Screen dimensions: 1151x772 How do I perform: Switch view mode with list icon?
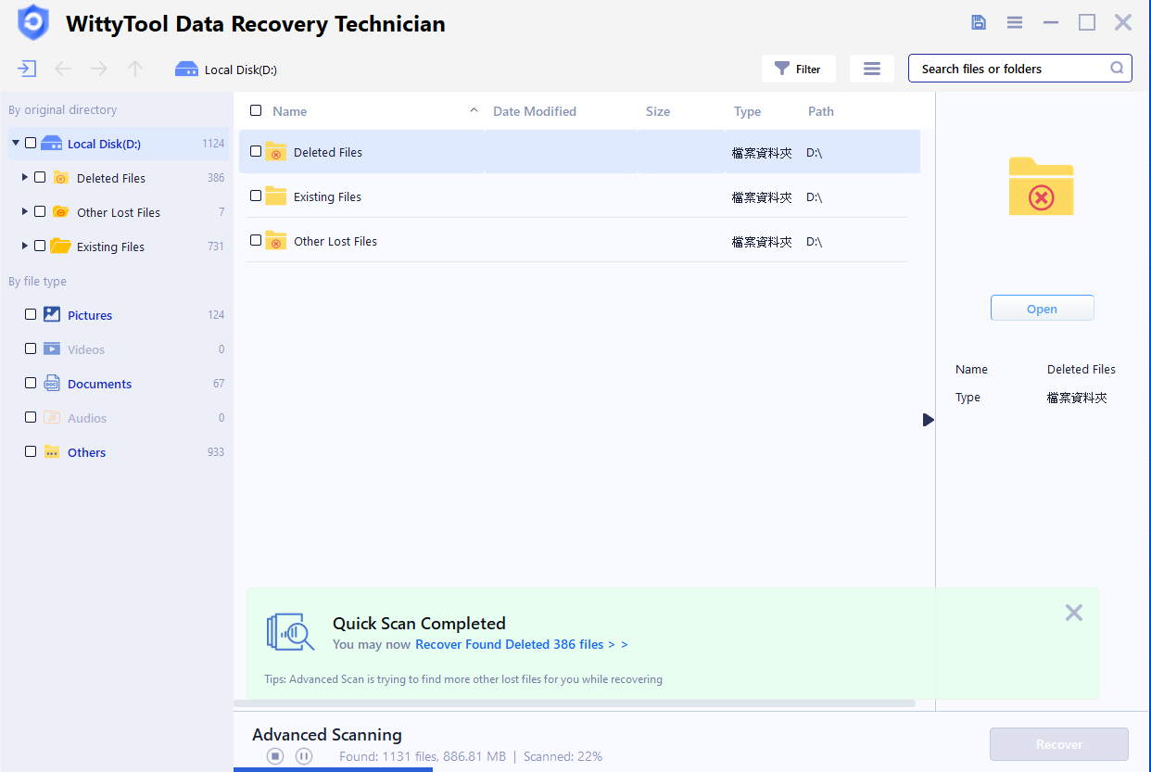871,69
